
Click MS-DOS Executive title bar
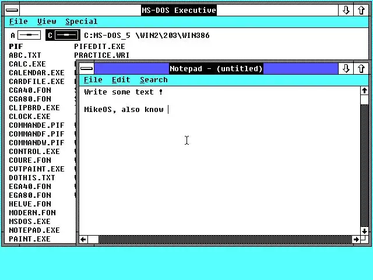[179, 10]
